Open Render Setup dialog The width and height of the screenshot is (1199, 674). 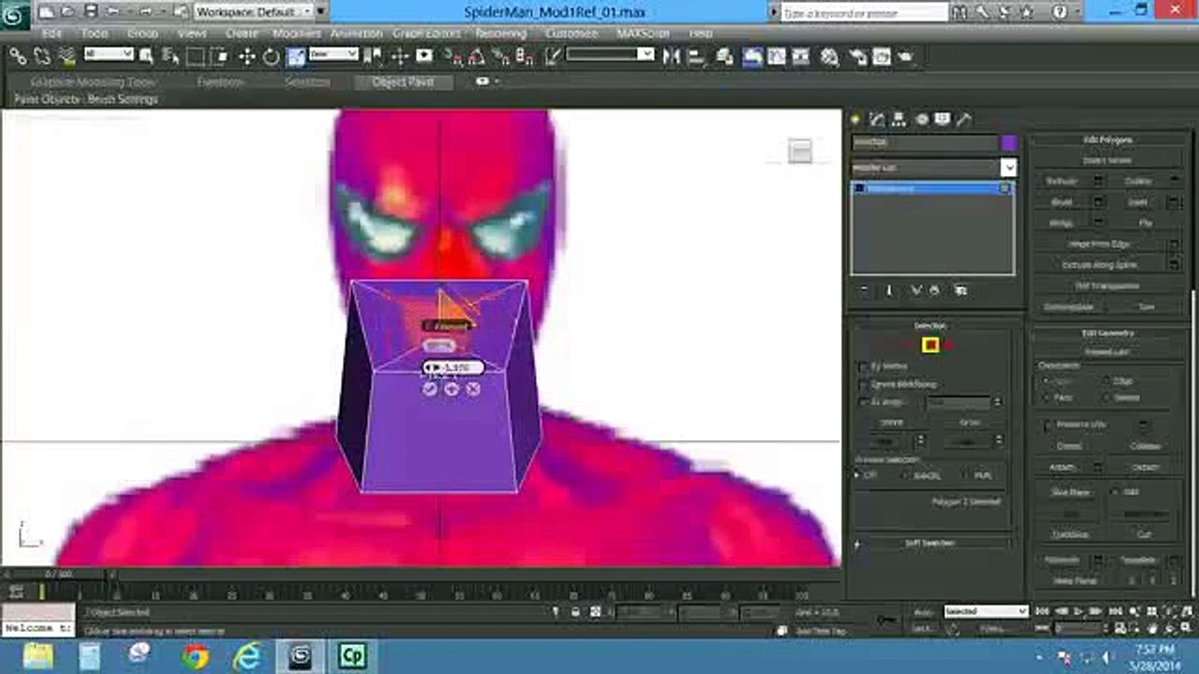tap(858, 56)
